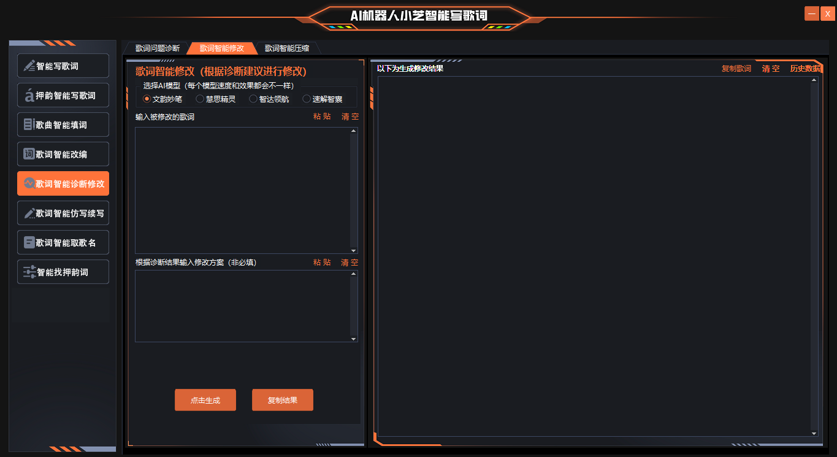Viewport: 837px width, 457px height.
Task: Click the 智能写歌词 pencil icon
Action: 29,66
